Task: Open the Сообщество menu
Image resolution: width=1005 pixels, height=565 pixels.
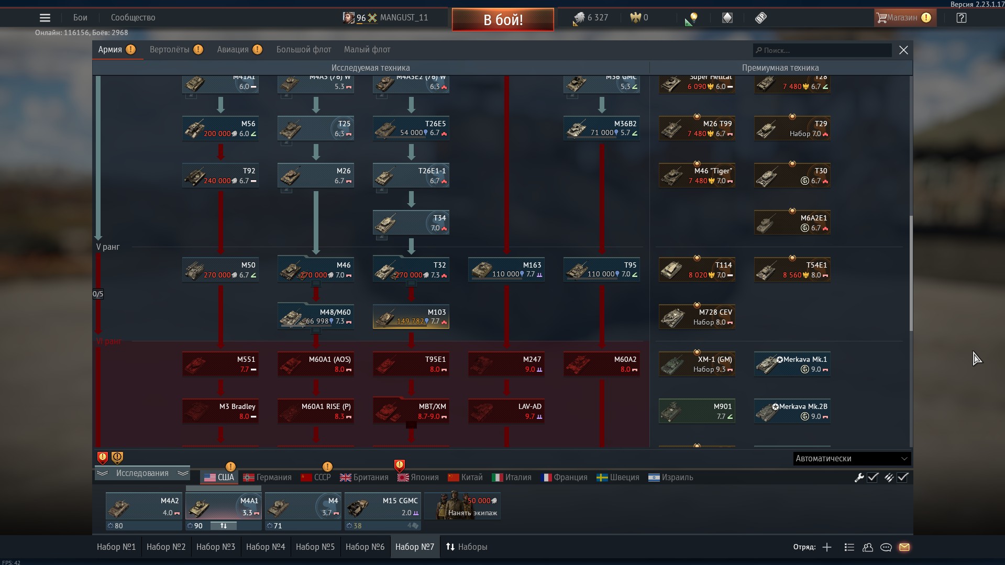Action: click(x=133, y=18)
